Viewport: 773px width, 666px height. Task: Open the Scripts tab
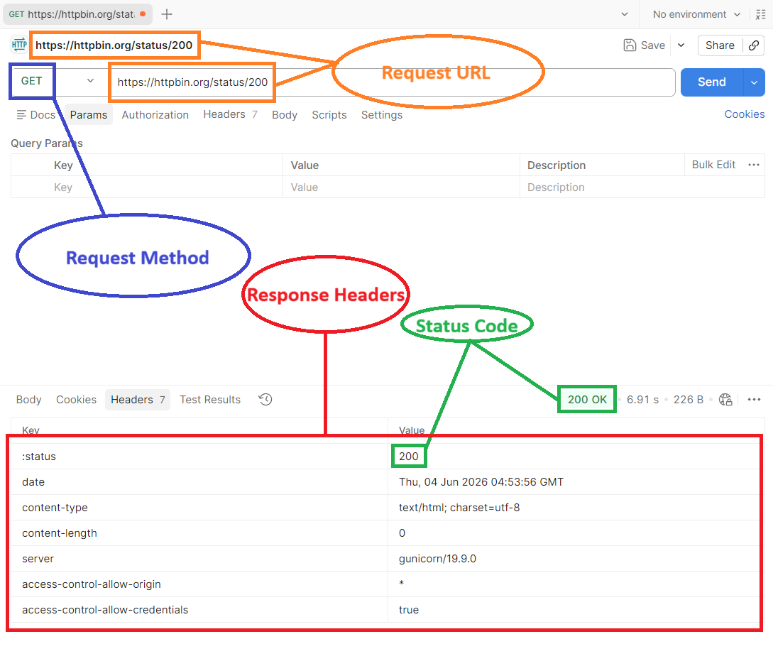[x=329, y=115]
